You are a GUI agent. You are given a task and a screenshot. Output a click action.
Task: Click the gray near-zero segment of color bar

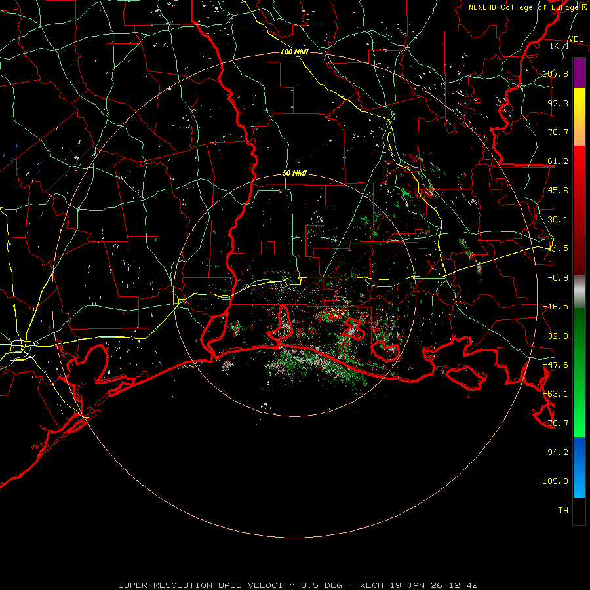point(579,292)
